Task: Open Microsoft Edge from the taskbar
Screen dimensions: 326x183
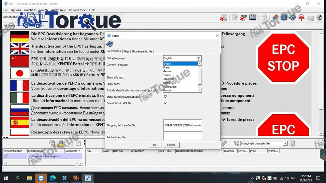Action: 53,178
